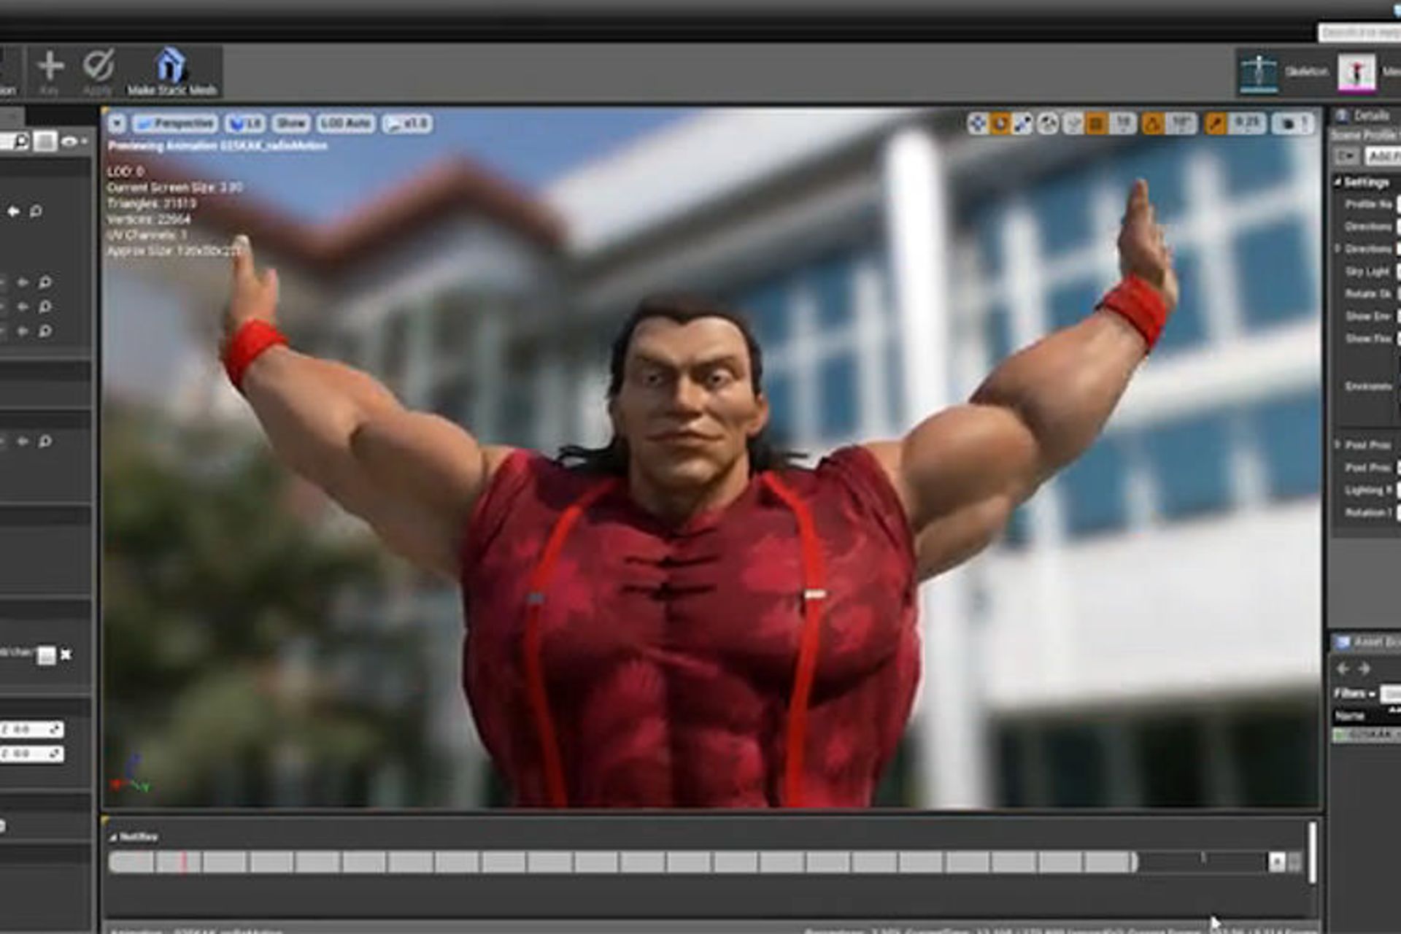Switch to Skeleton editor mode
This screenshot has width=1401, height=934.
tap(1259, 72)
